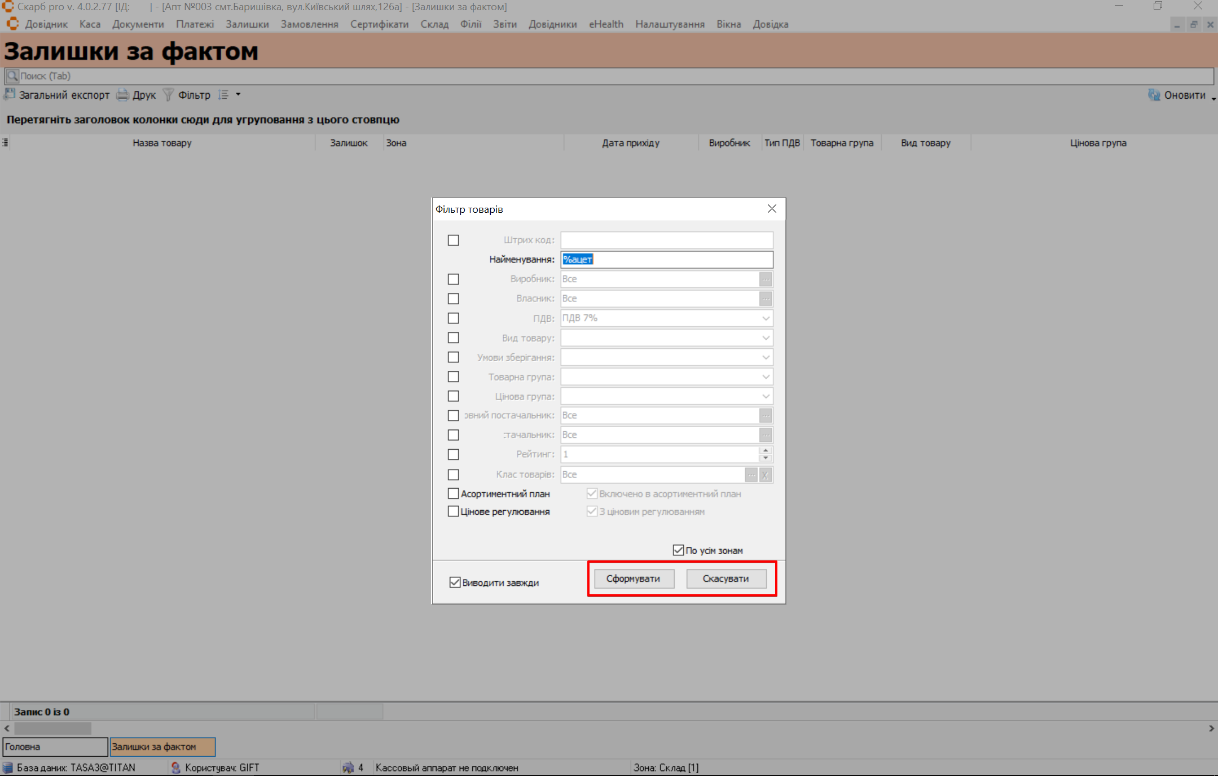Viewport: 1218px width, 776px height.
Task: Open the Звіти menu
Action: pyautogui.click(x=504, y=24)
